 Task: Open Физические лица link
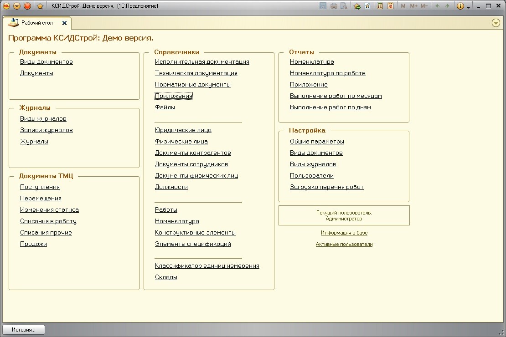(x=181, y=141)
